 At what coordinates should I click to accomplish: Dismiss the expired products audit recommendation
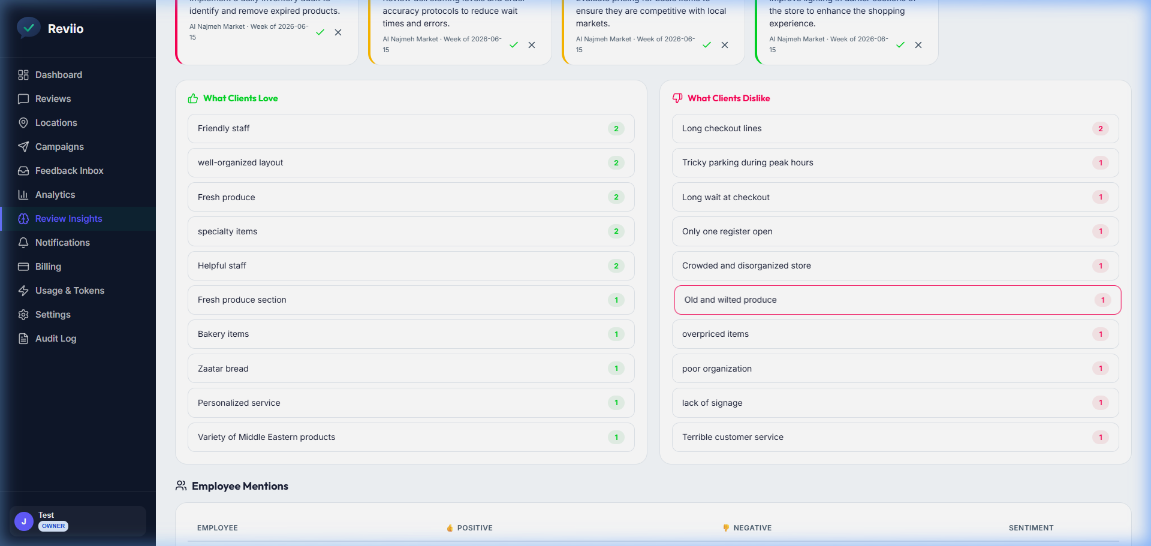pyautogui.click(x=338, y=32)
